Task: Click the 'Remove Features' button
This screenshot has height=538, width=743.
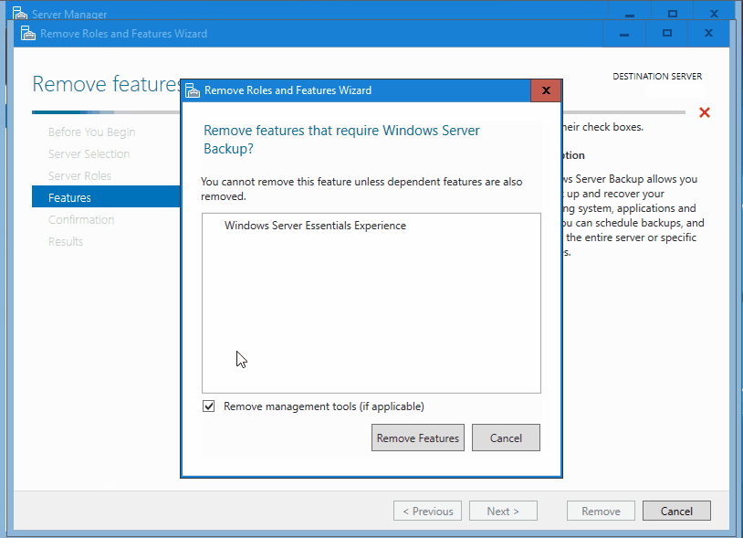Action: (417, 438)
